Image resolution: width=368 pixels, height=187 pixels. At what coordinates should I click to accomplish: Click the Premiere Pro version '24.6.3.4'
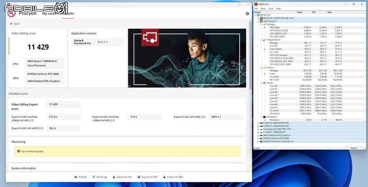[102, 42]
